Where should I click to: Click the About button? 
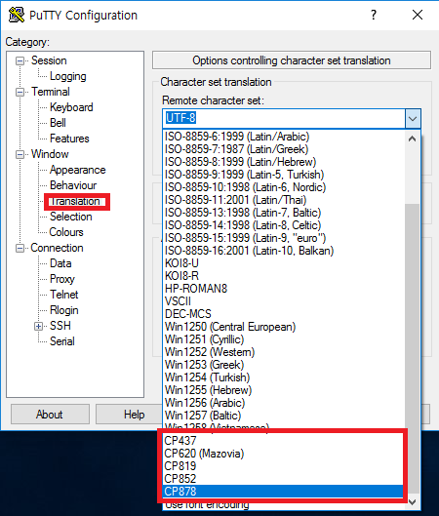(x=50, y=415)
